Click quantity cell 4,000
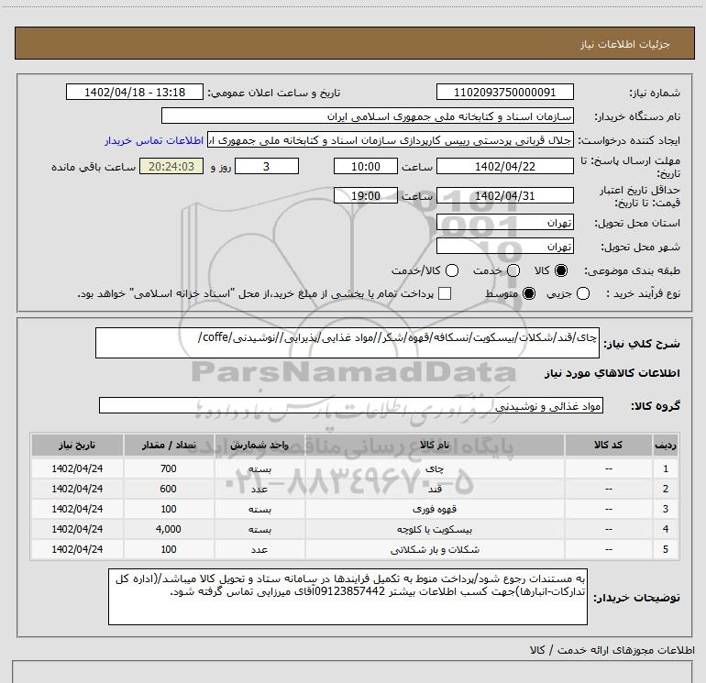This screenshot has height=683, width=706. (169, 530)
